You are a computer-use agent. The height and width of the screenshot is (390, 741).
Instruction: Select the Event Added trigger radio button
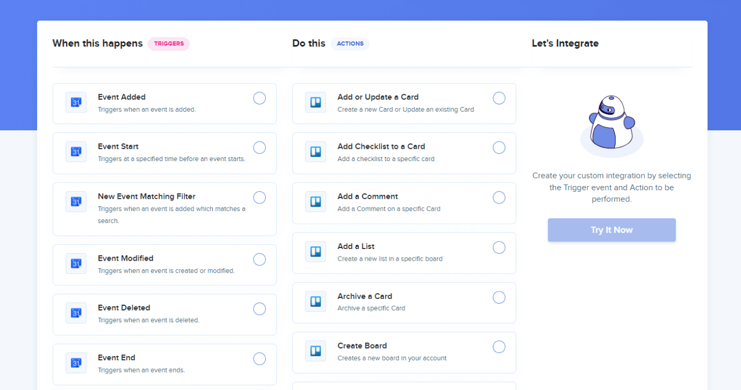coord(259,98)
